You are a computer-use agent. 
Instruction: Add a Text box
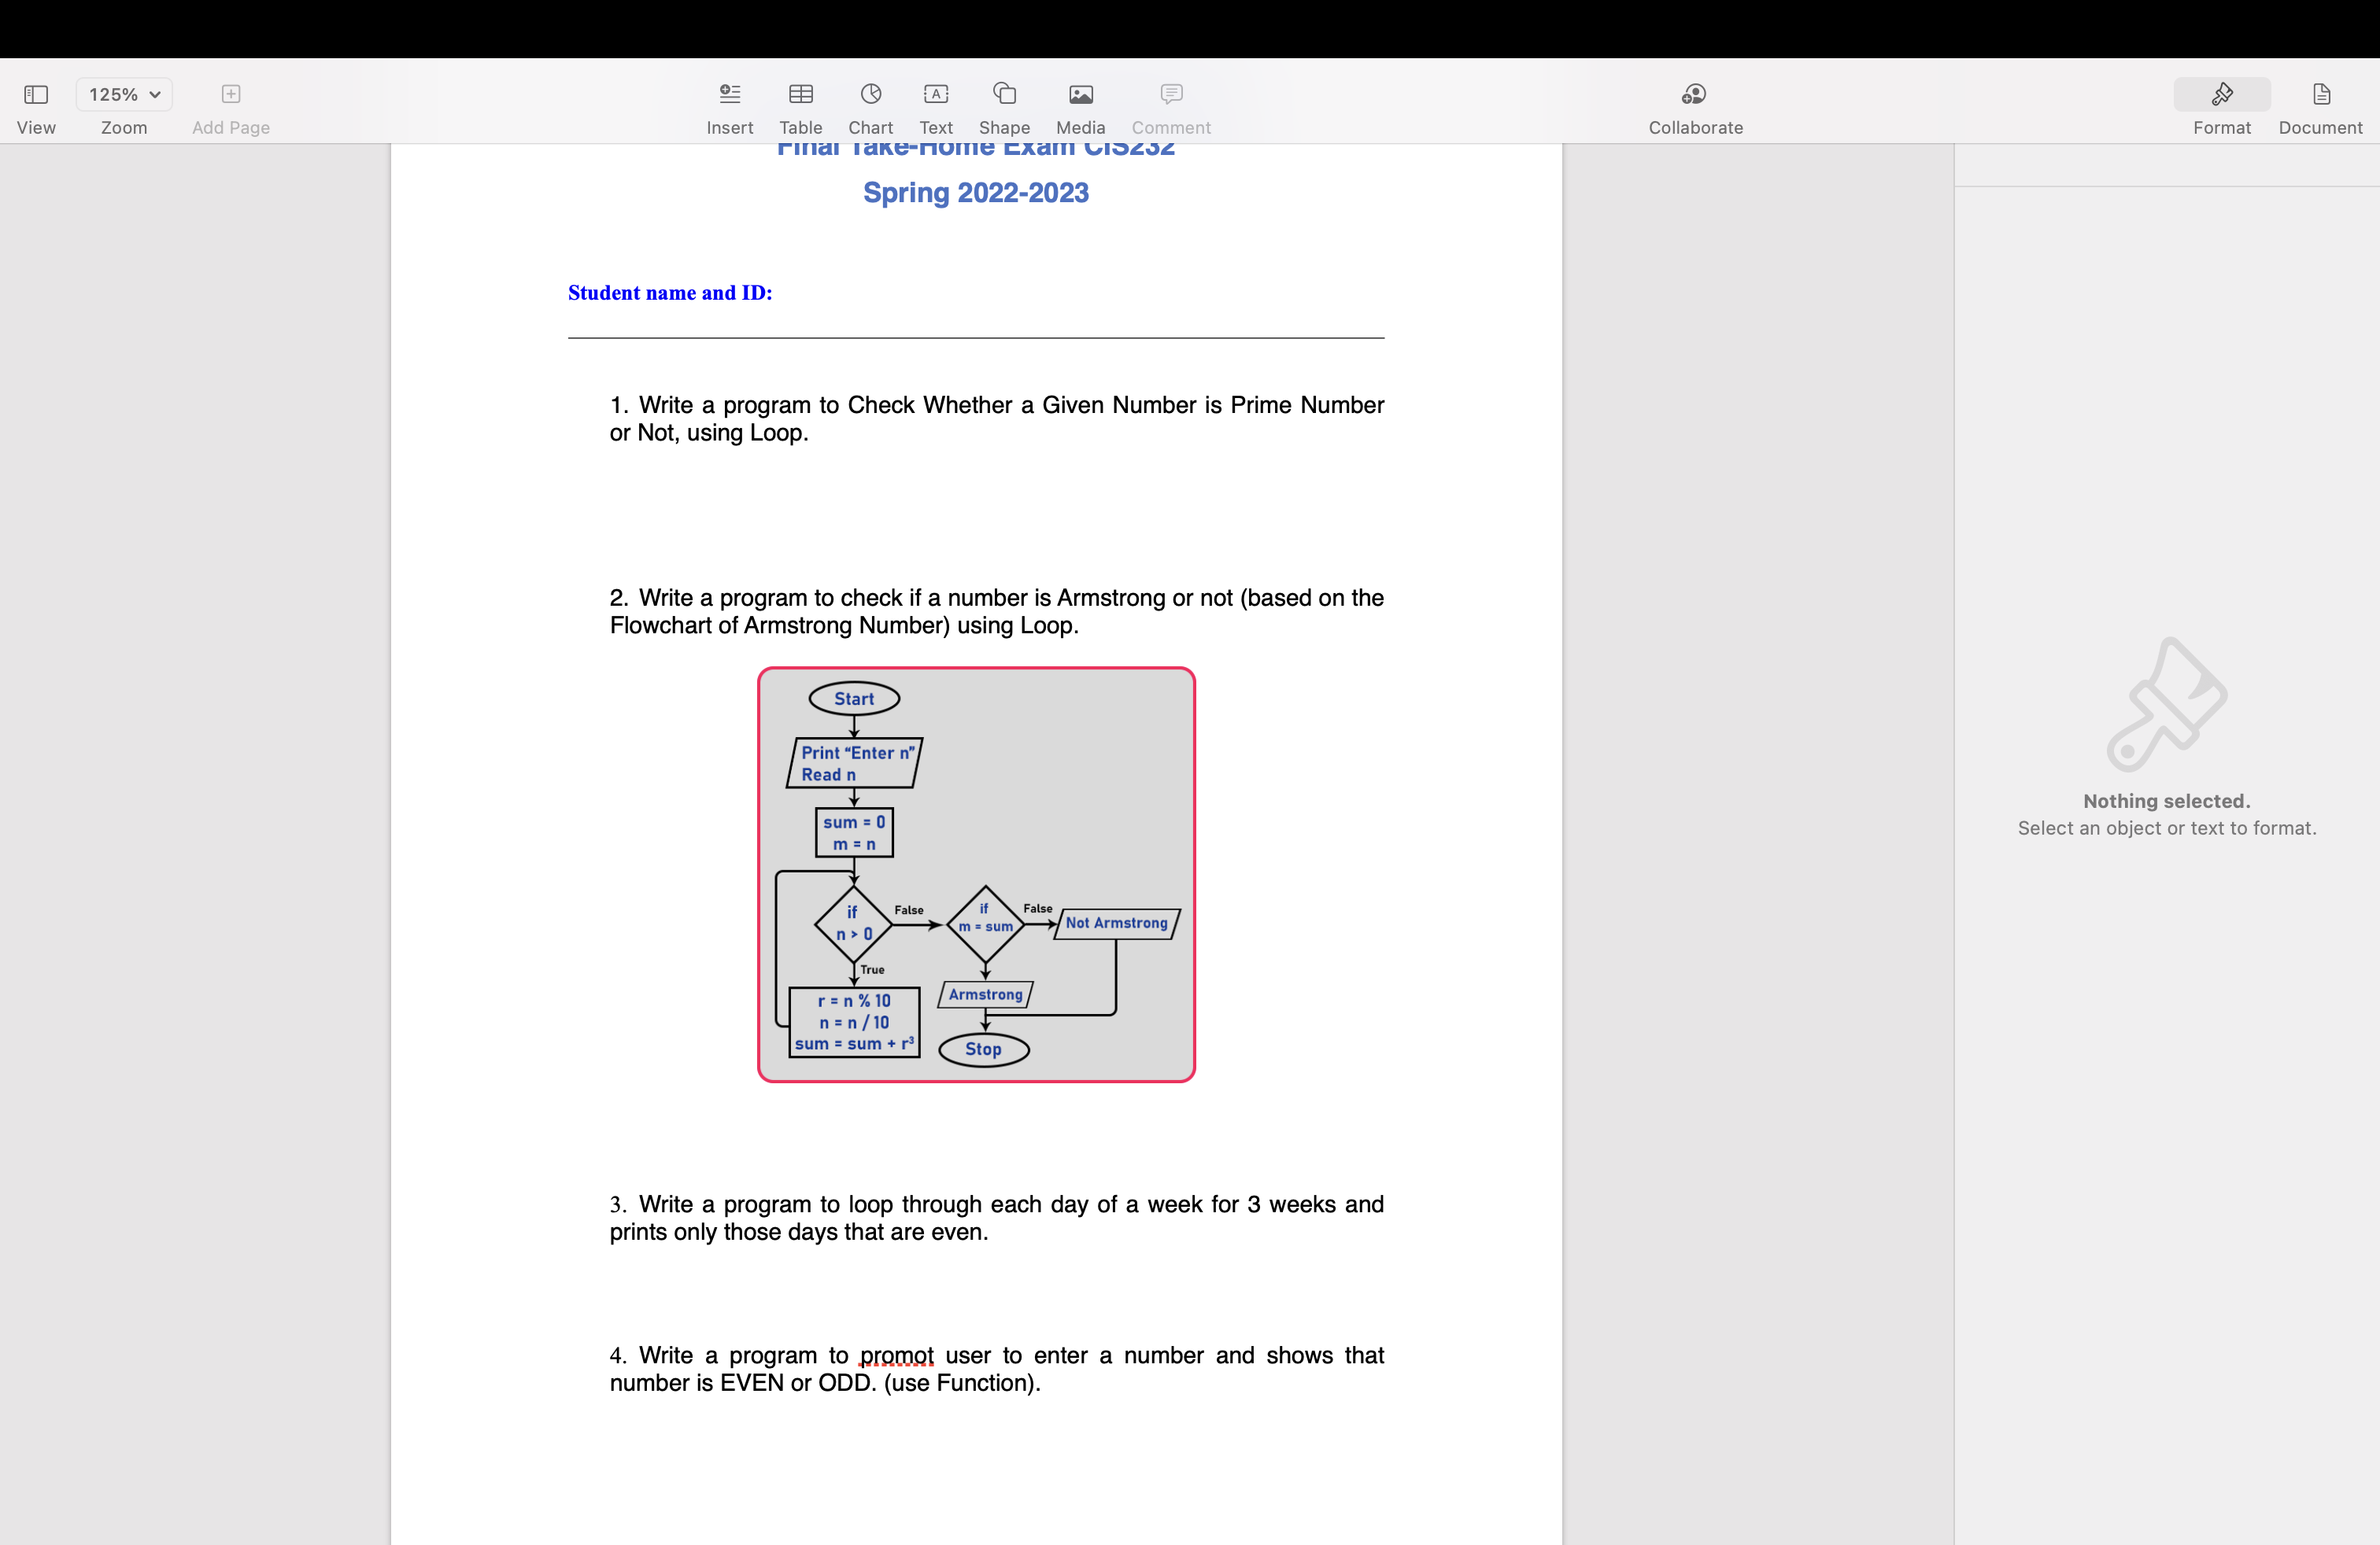[936, 95]
